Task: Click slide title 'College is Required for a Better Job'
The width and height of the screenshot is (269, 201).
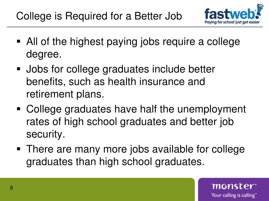Action: pos(99,16)
